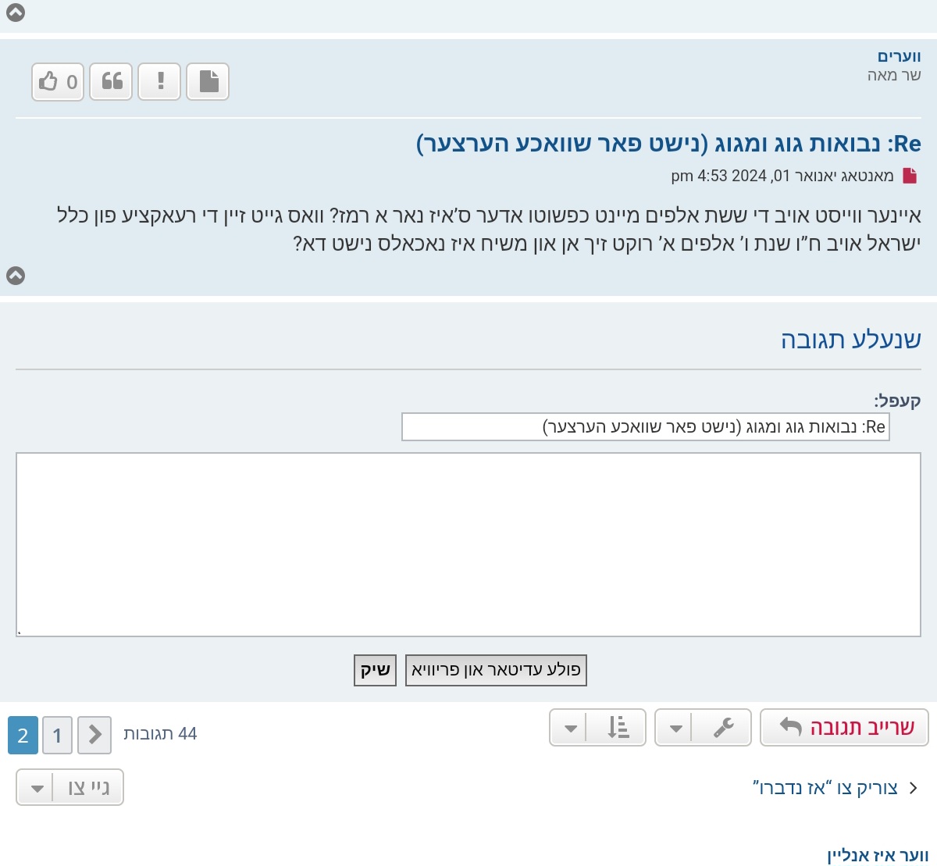The width and height of the screenshot is (937, 866).
Task: Expand the sort order dropdown arrow
Action: [x=570, y=728]
